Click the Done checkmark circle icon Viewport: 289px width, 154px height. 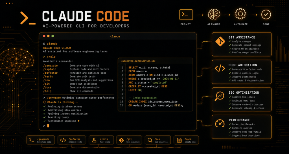[266, 15]
